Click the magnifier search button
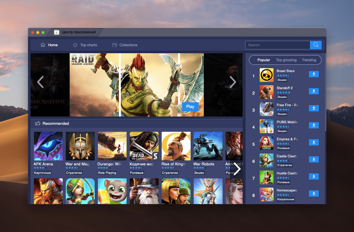The image size is (354, 232). pos(316,45)
